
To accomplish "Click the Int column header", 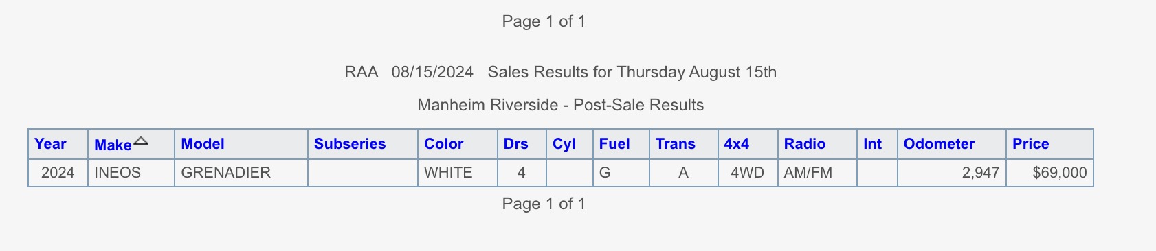I will pos(872,144).
